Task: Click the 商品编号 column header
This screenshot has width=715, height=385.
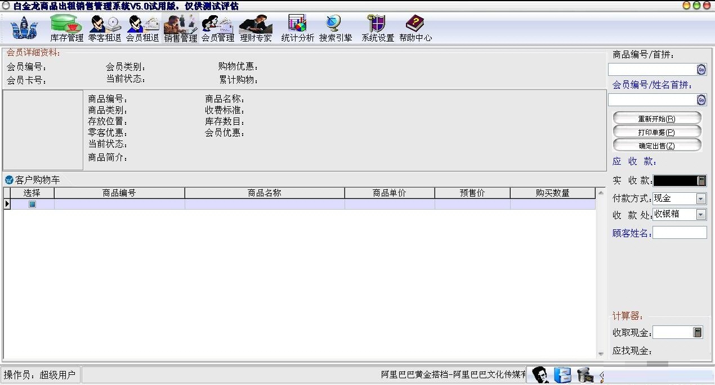Action: pos(119,193)
